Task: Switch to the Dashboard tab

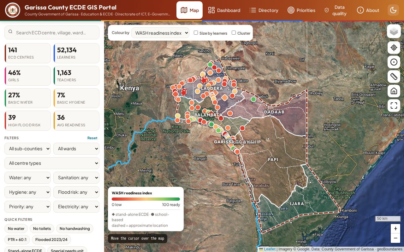Action: tap(224, 10)
